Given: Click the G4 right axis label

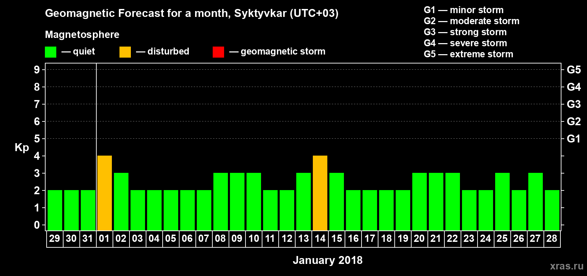Looking at the screenshot, I should 574,87.
